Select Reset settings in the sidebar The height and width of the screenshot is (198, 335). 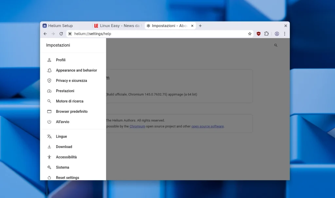pos(67,177)
